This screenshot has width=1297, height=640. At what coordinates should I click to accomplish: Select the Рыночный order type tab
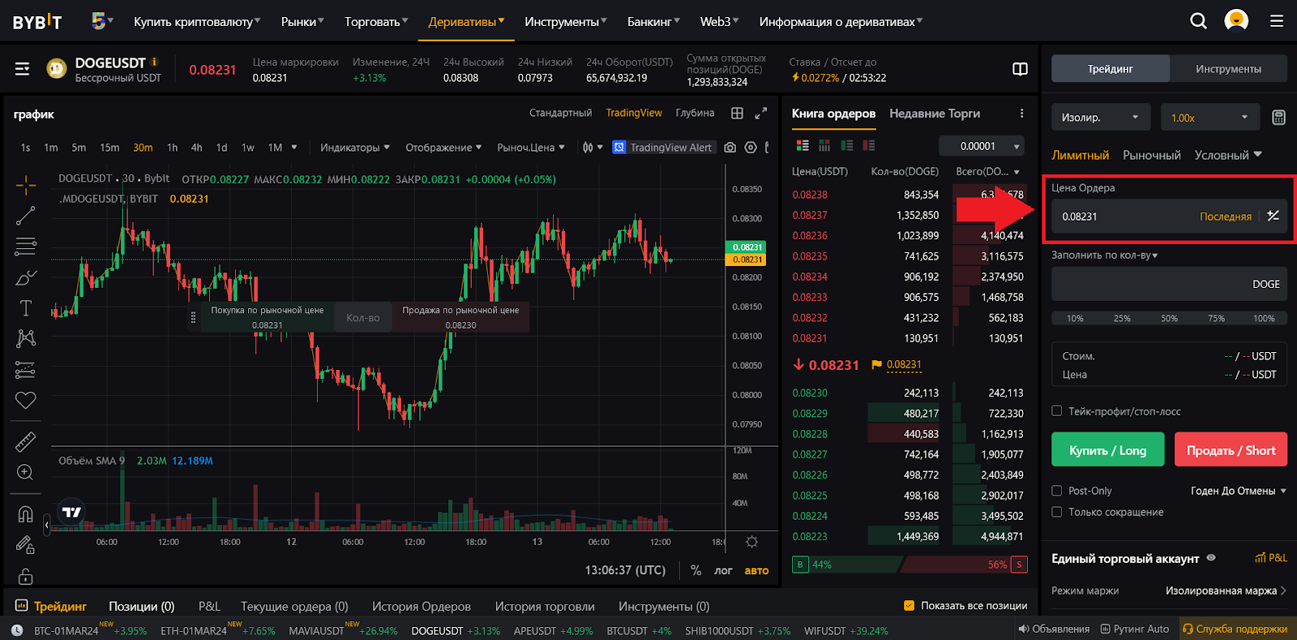[x=1151, y=155]
